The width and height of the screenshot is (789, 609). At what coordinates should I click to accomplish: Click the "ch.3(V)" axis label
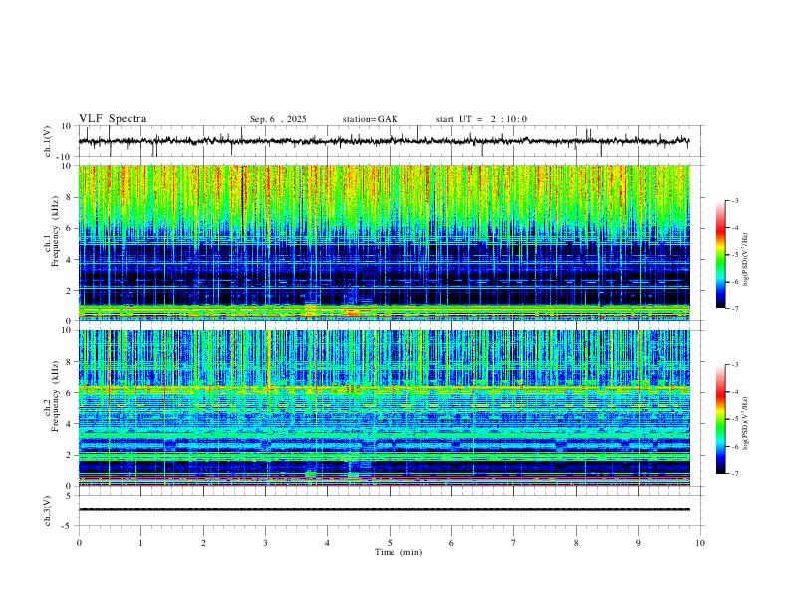[48, 510]
